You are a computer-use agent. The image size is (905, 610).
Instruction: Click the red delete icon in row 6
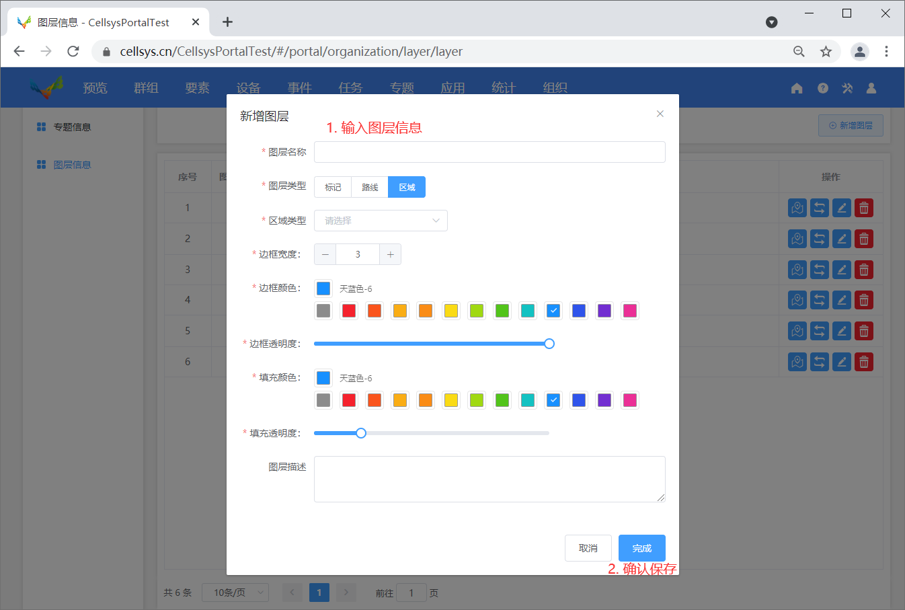[x=864, y=362]
